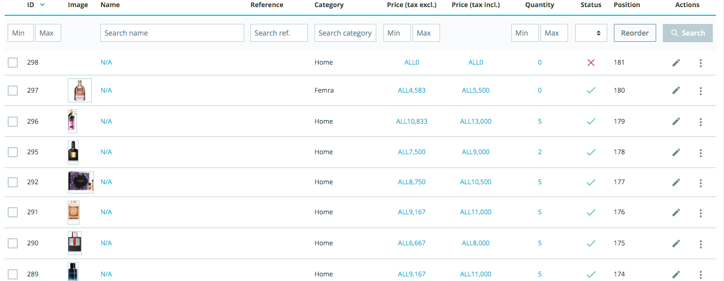Click the edit pencil for product 297

tap(676, 91)
